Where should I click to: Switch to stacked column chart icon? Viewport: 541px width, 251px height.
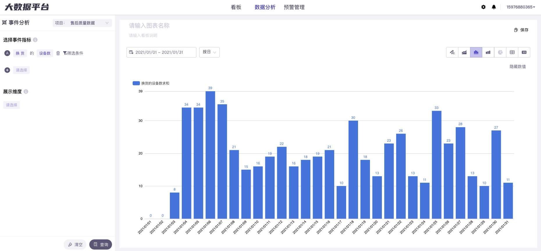(x=488, y=52)
